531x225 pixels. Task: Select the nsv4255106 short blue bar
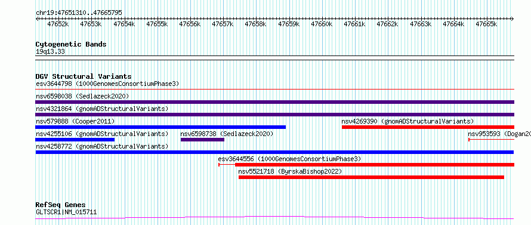point(75,140)
